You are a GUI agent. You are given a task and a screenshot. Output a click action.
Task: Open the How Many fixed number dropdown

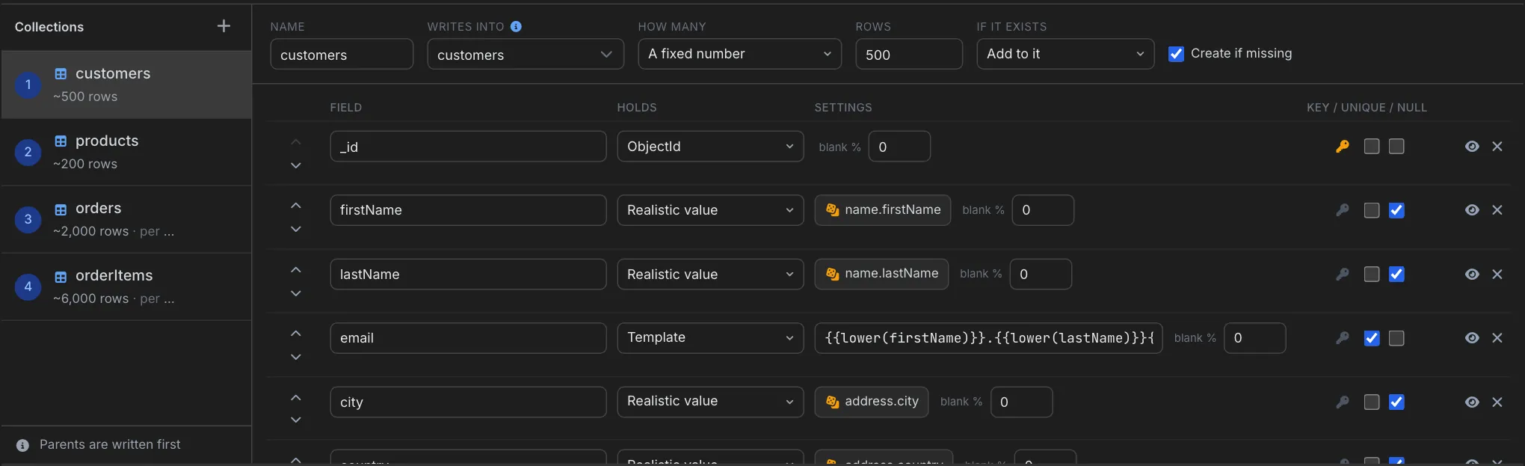[x=740, y=54]
